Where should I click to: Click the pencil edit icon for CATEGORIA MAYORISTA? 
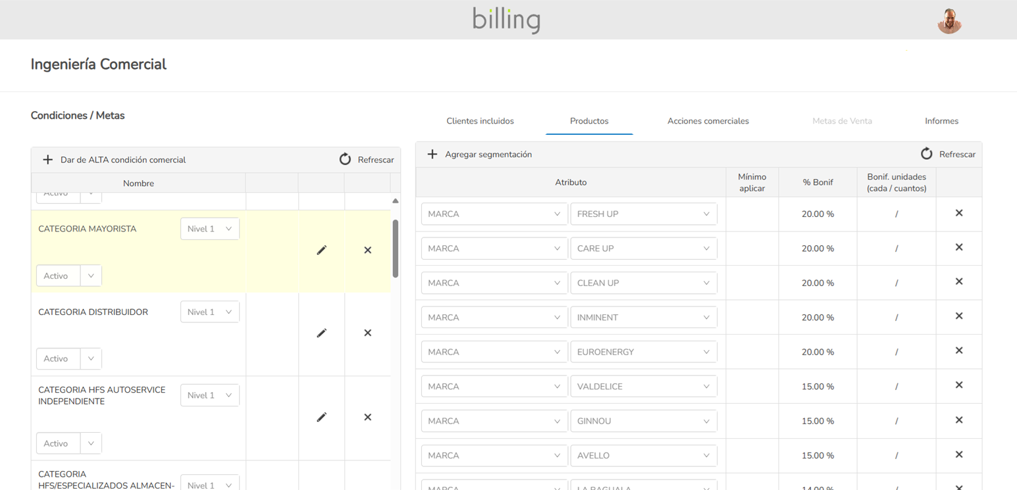[321, 250]
